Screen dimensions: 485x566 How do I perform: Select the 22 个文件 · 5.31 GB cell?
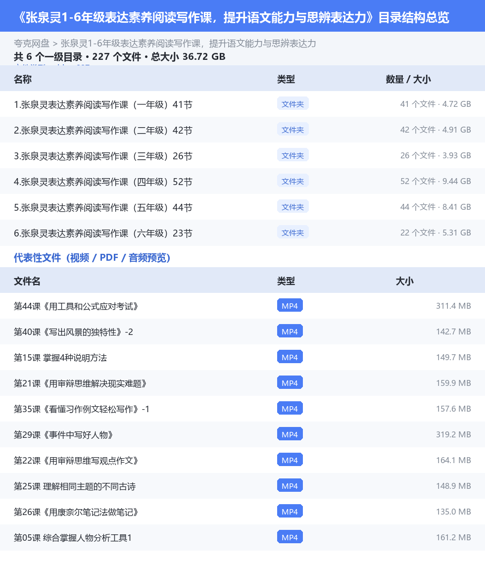coord(436,233)
